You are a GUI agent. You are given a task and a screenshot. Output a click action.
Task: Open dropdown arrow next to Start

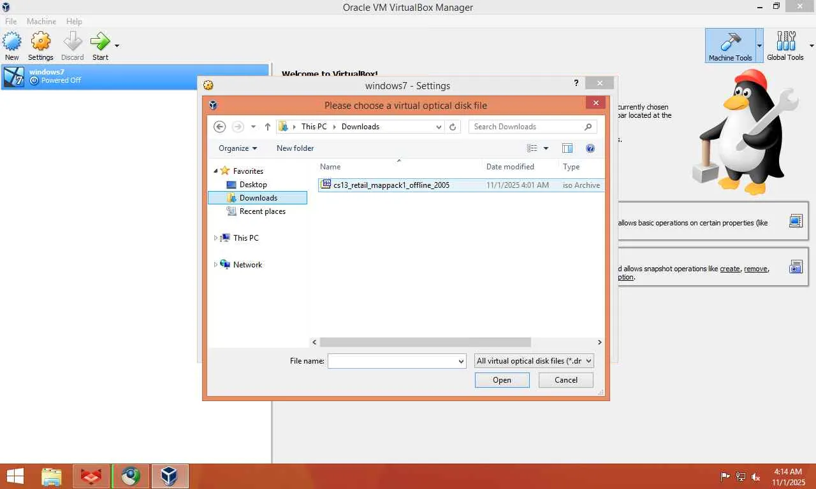pos(117,45)
